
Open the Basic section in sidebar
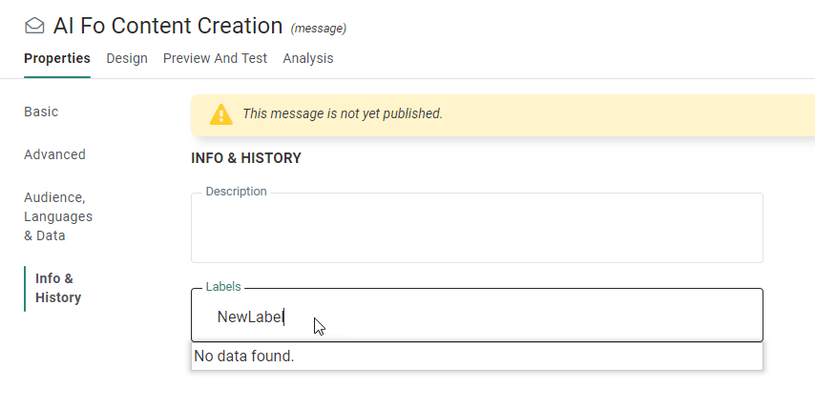coord(41,112)
